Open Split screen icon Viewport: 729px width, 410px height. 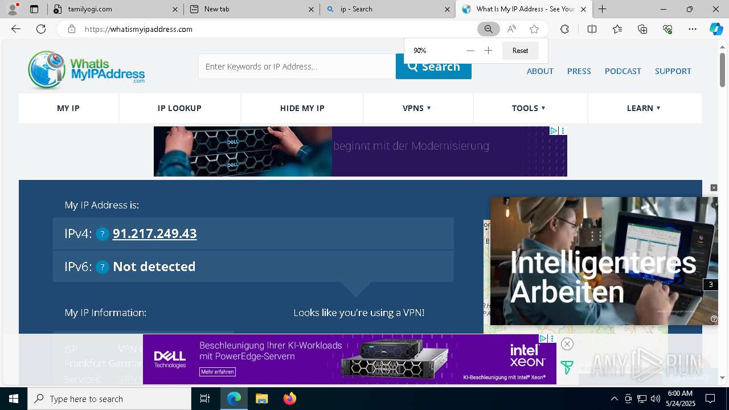(x=592, y=29)
